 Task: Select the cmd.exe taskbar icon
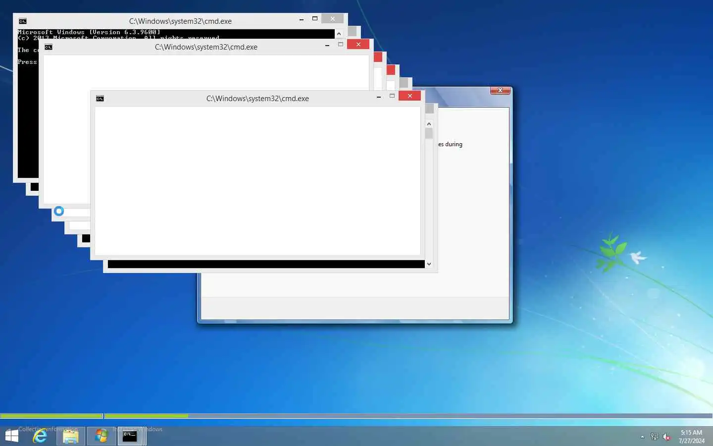130,436
